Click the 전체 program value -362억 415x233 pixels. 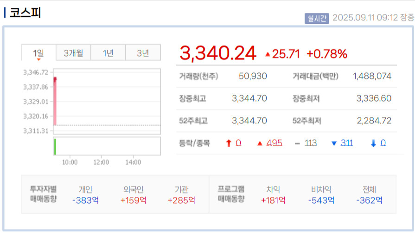coord(369,201)
